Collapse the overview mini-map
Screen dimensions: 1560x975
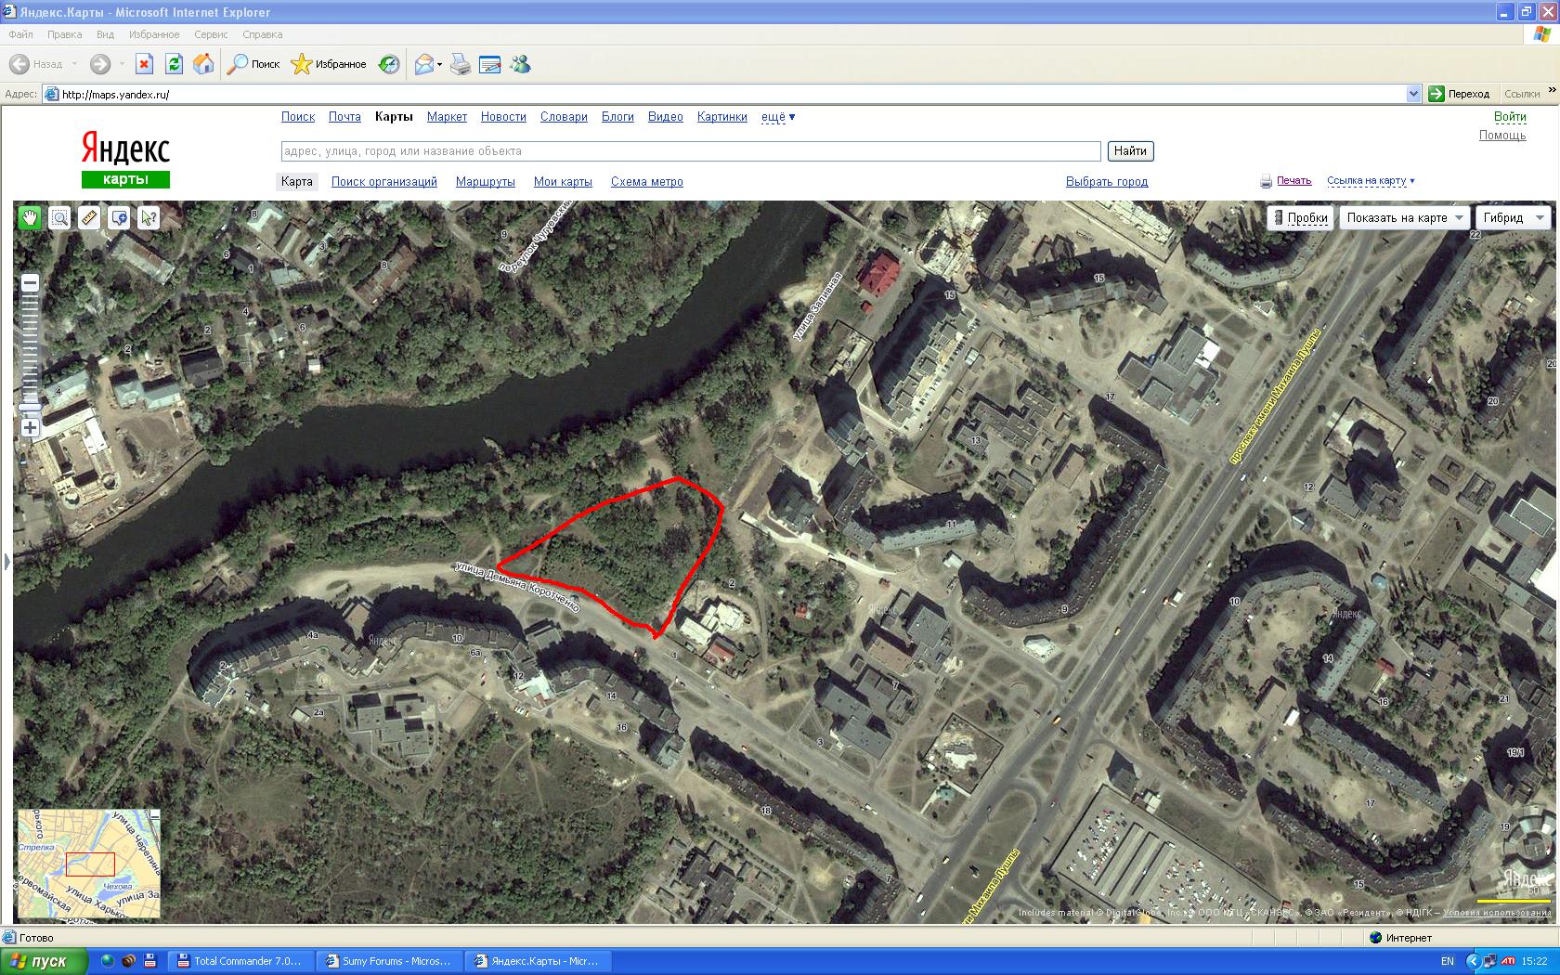[155, 815]
